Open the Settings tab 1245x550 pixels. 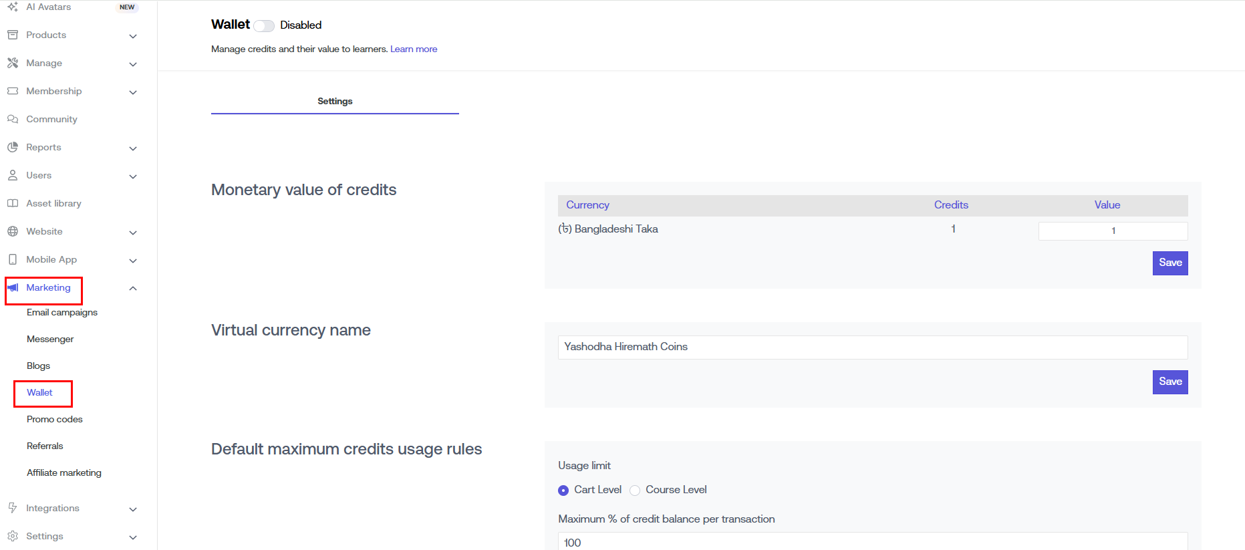click(335, 101)
